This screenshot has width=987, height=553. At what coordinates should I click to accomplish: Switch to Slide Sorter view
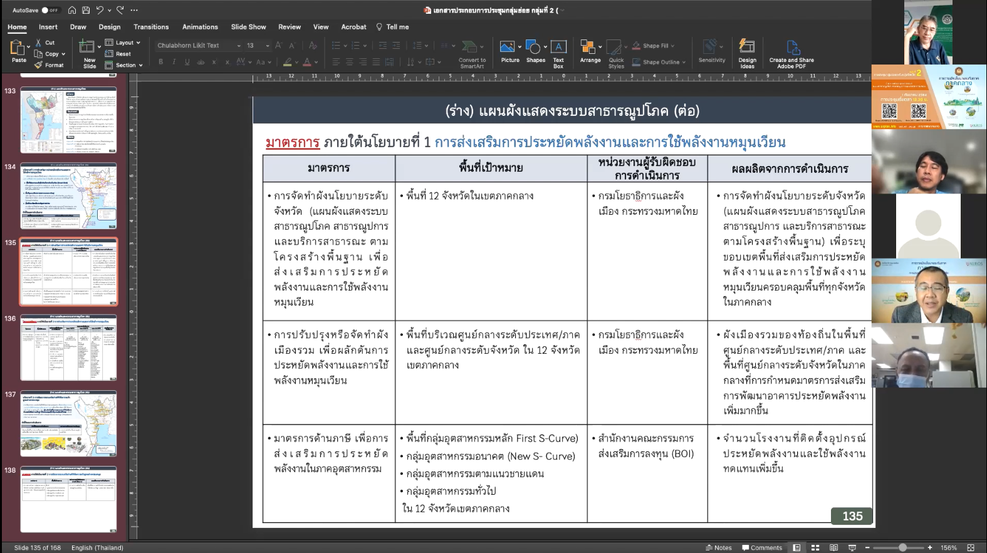(815, 547)
